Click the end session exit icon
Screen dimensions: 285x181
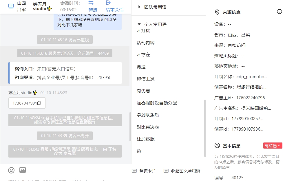(x=108, y=3)
